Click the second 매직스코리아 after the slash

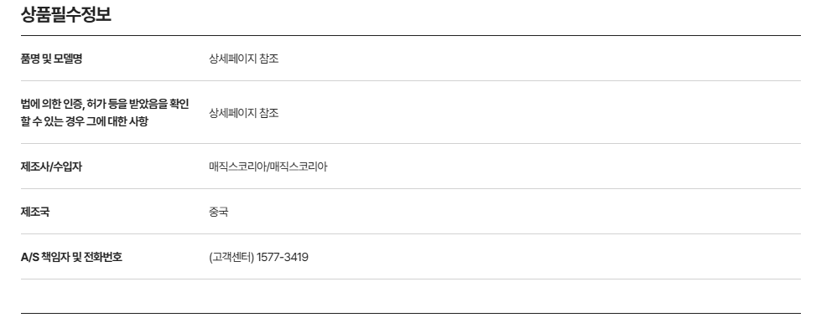pos(299,167)
